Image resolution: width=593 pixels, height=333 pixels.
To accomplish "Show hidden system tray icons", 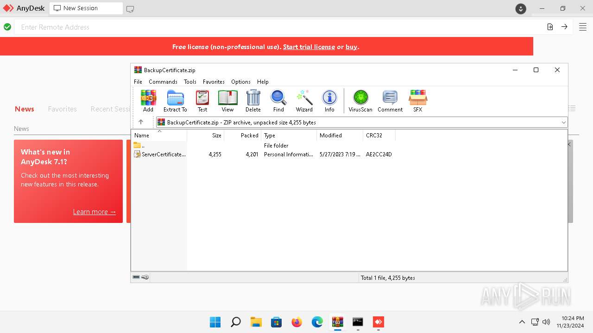I will coord(522,322).
